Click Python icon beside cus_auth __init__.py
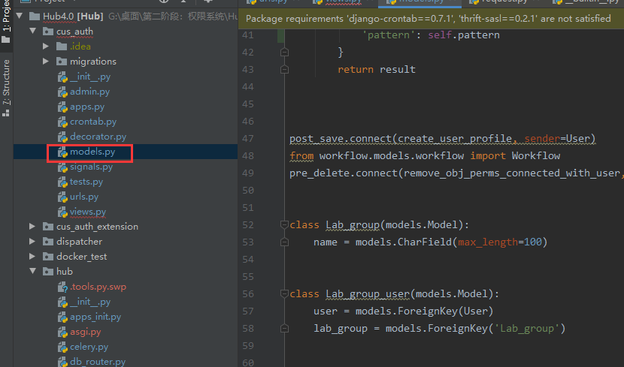Screen dimensions: 624x367 click(62, 77)
